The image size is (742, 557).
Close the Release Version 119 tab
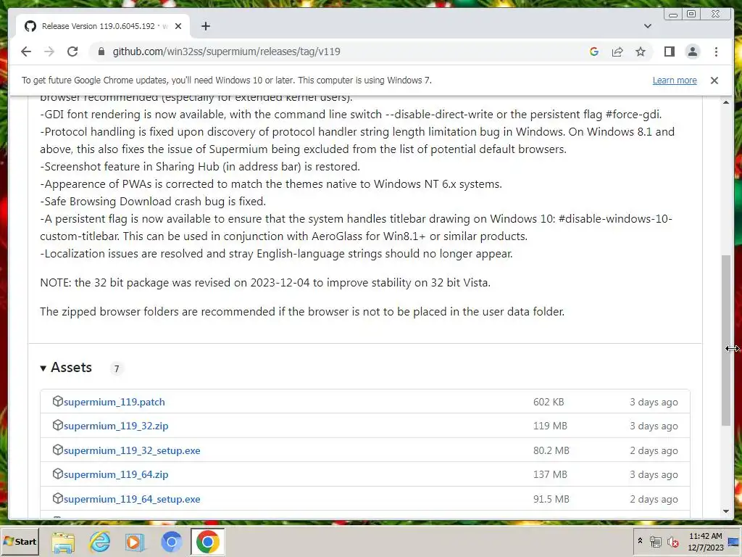pyautogui.click(x=178, y=26)
